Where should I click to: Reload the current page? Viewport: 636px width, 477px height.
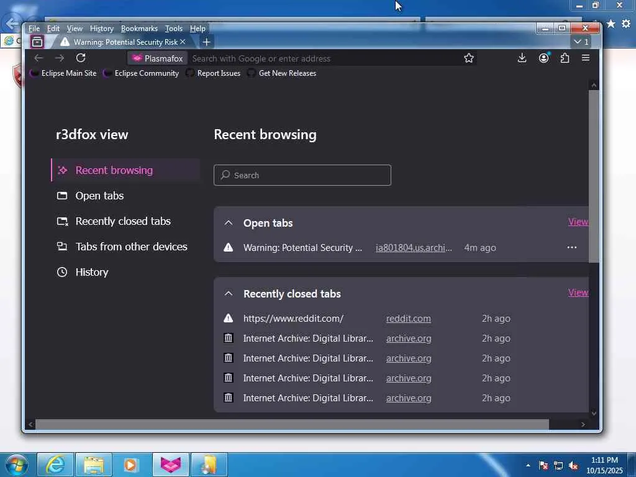pos(81,58)
